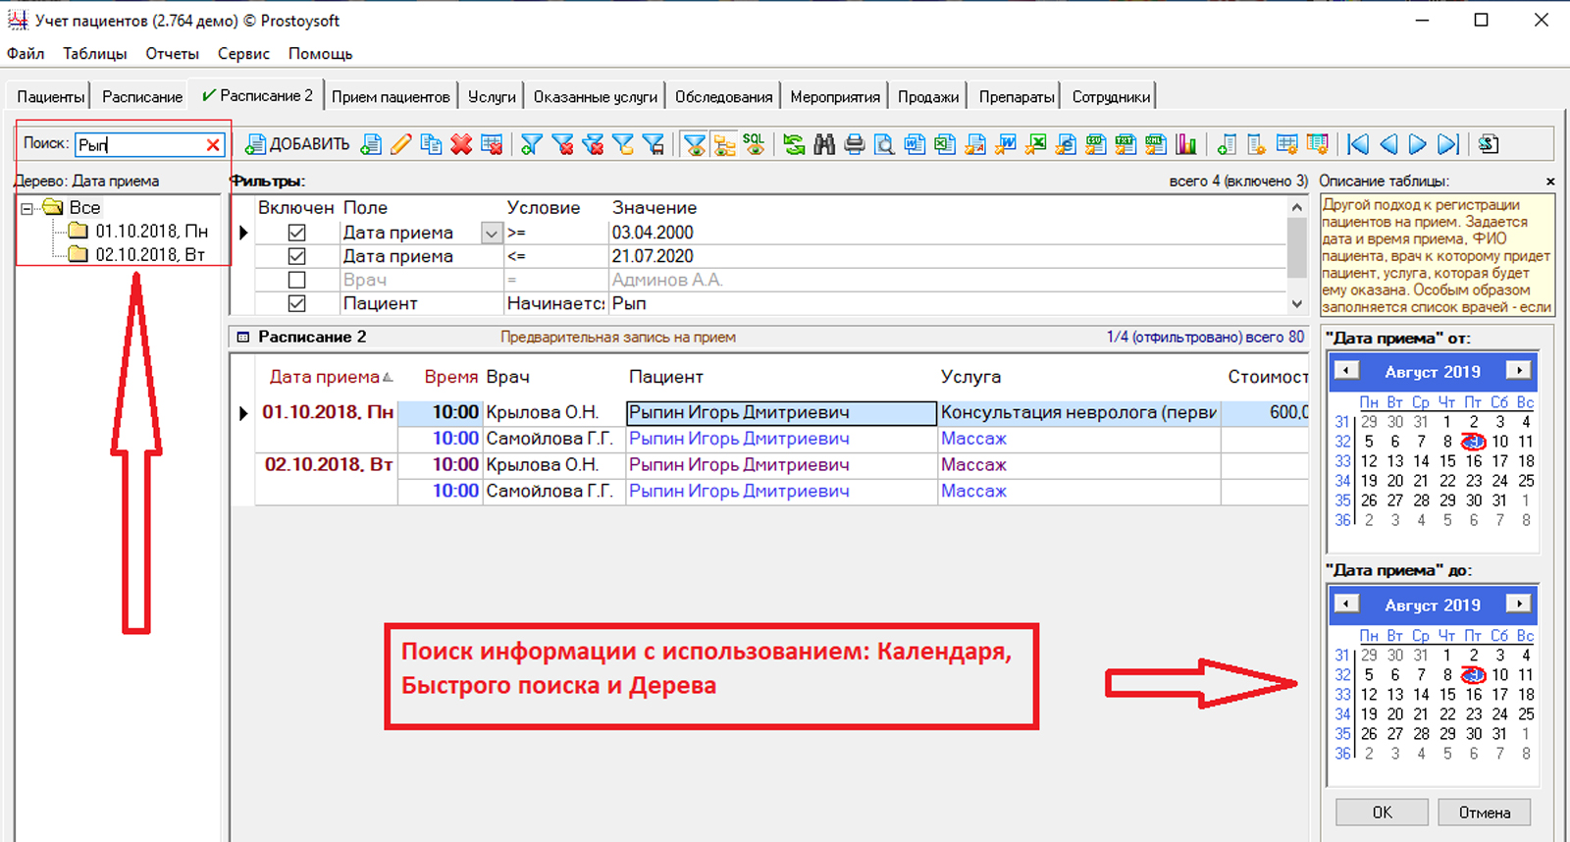
Task: Open the Помощь menu
Action: (320, 54)
